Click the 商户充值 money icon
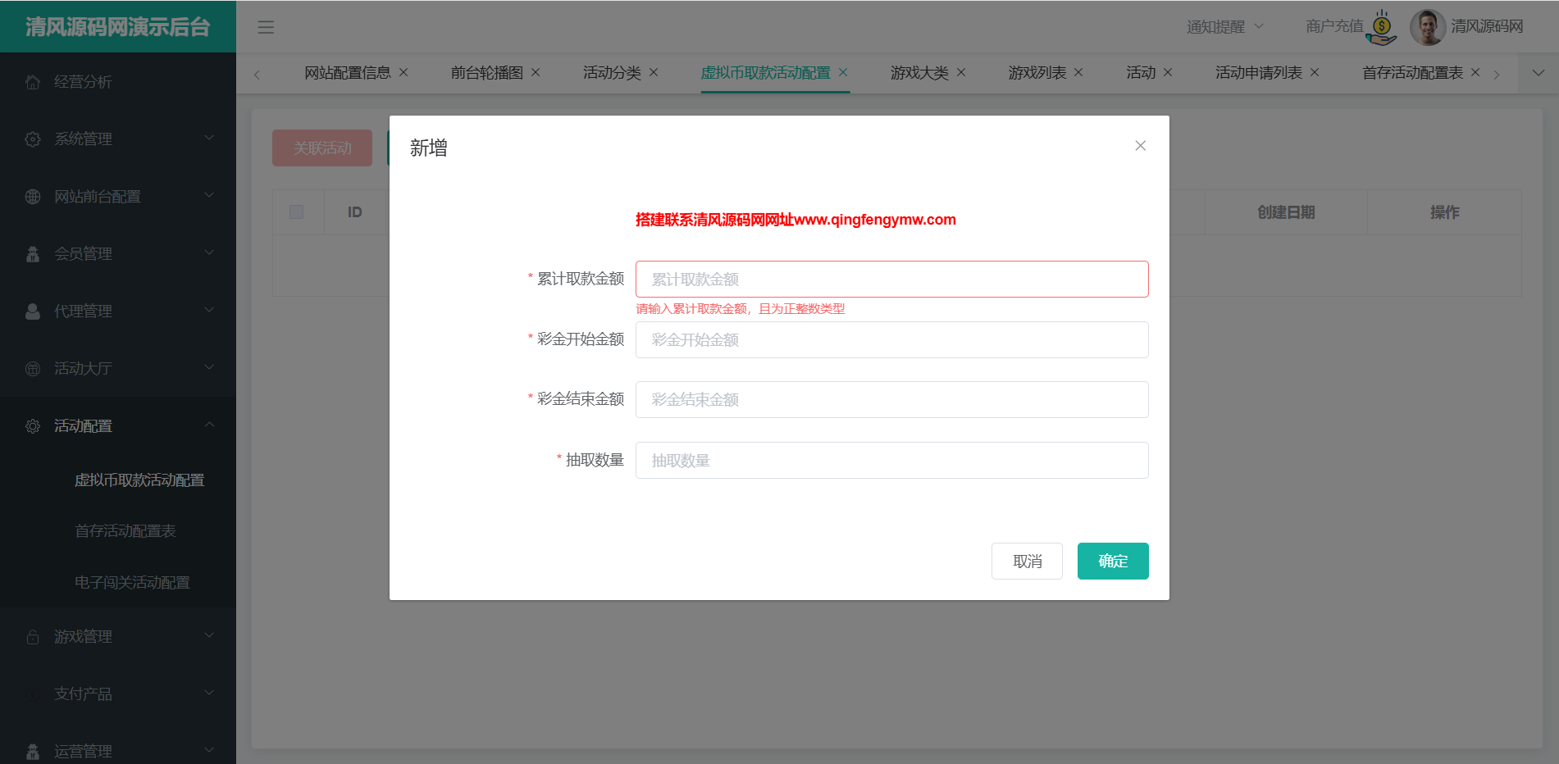 tap(1383, 27)
